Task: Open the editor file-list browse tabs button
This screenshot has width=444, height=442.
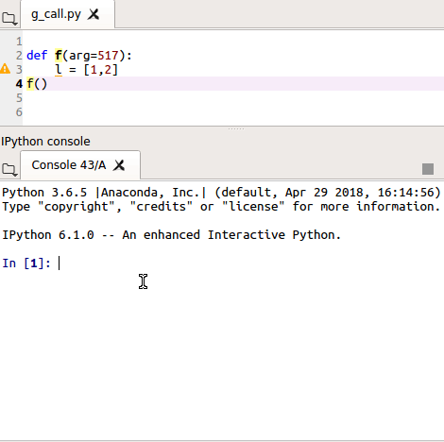Action: tap(9, 19)
